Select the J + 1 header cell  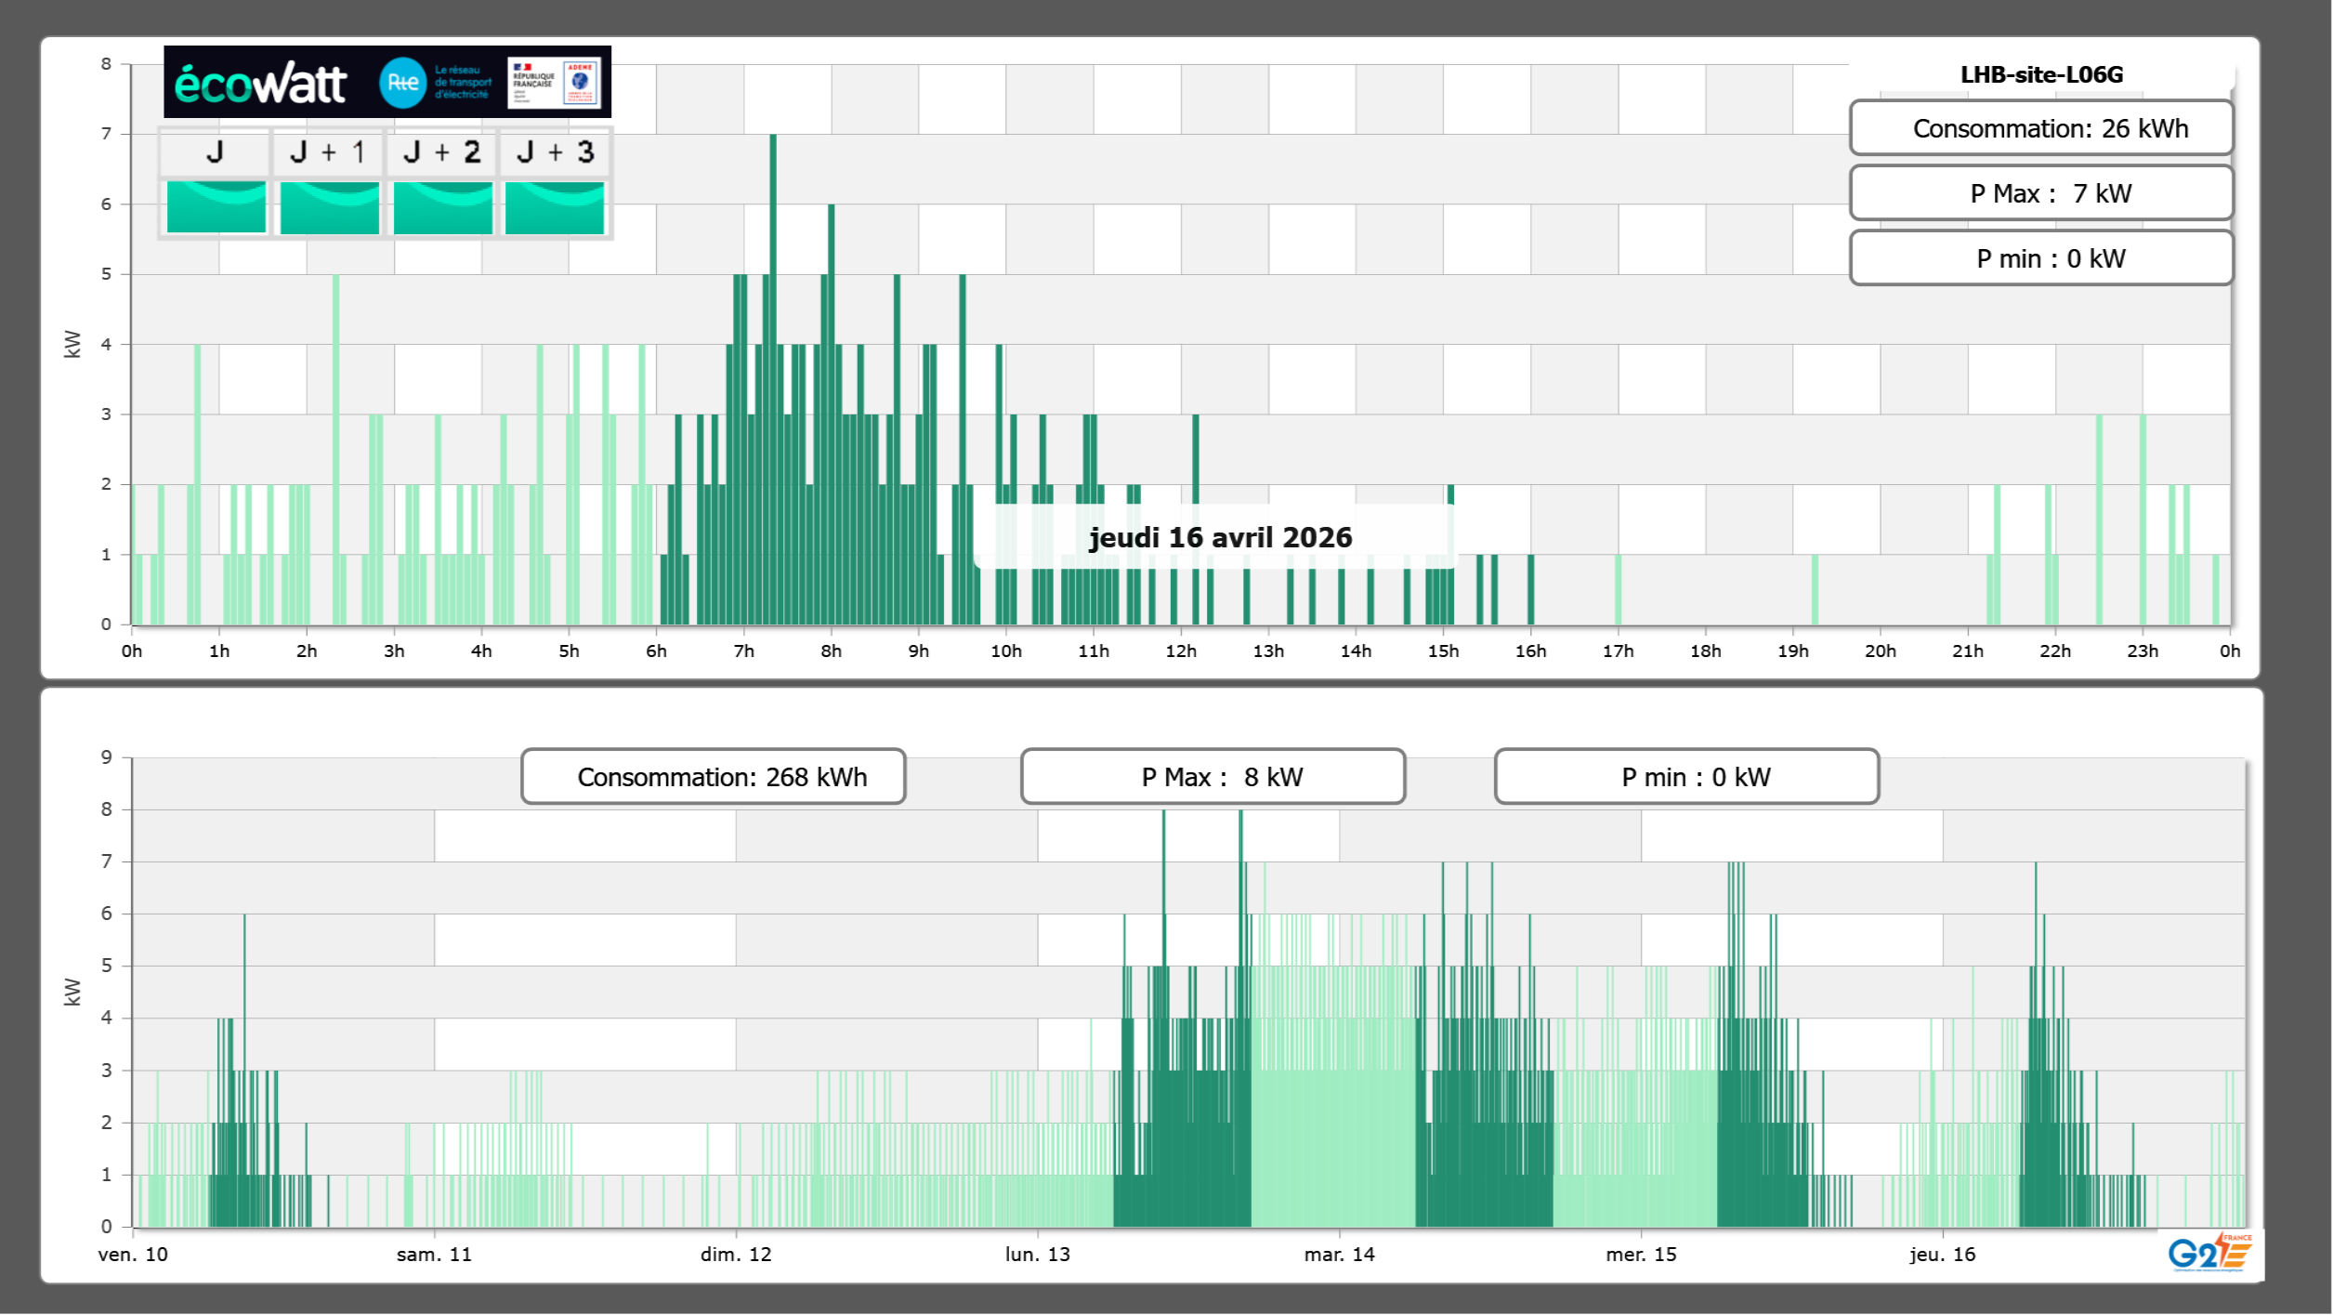pos(328,152)
